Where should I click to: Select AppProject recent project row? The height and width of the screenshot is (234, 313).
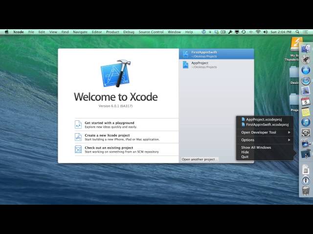click(x=216, y=65)
